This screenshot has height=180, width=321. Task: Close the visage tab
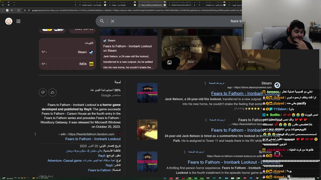(x=110, y=5)
